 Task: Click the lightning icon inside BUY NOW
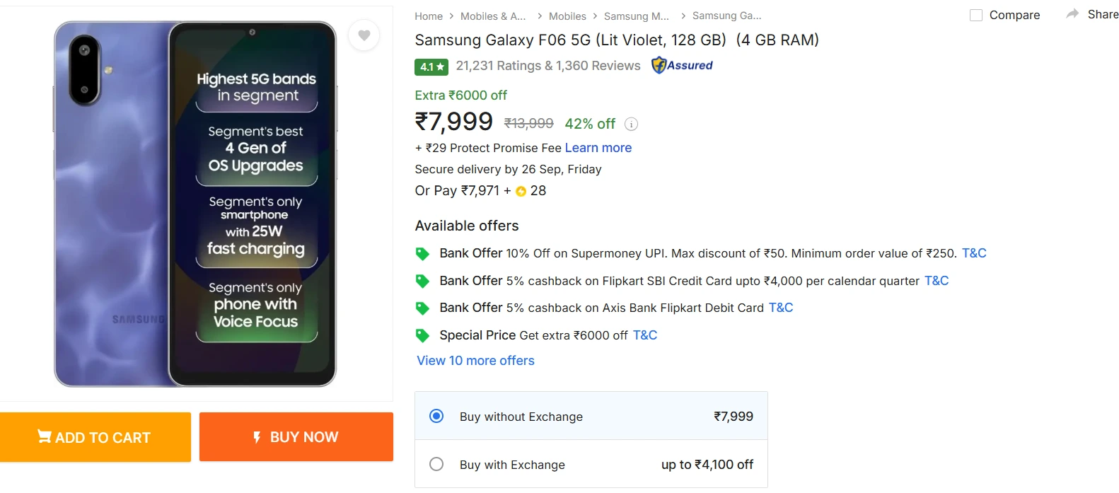click(x=256, y=436)
